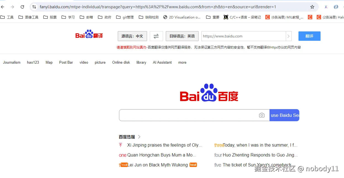Open the 工具 bookmark folder

[7, 17]
